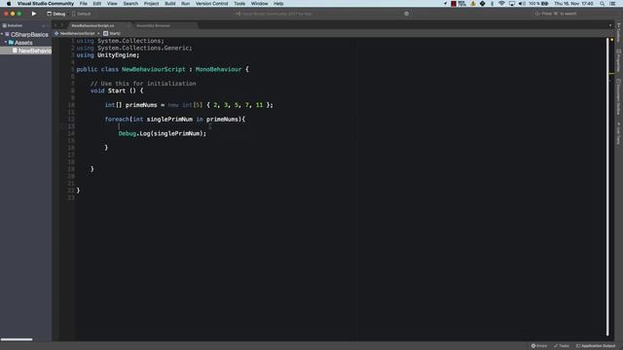Open the Unit Tests side pad

[619, 133]
